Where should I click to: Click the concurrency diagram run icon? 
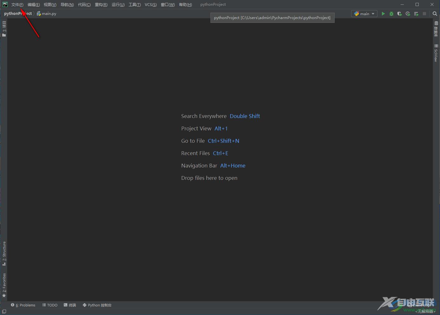click(416, 14)
